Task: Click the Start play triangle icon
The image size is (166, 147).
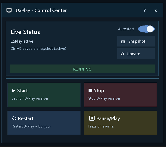Action: coord(14,91)
